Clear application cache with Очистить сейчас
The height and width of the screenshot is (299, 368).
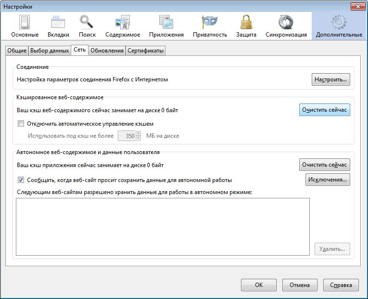tap(324, 165)
